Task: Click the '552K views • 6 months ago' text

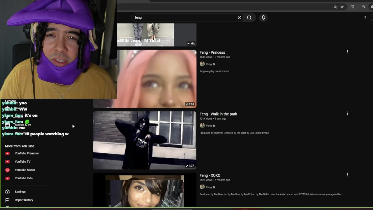Action: (x=215, y=180)
